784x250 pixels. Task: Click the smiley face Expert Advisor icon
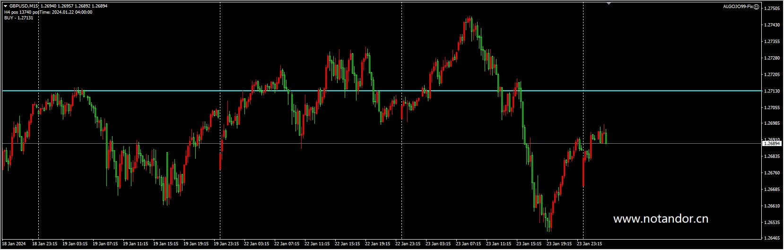(756, 7)
